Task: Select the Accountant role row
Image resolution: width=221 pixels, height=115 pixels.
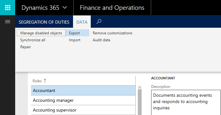Action: pyautogui.click(x=83, y=90)
